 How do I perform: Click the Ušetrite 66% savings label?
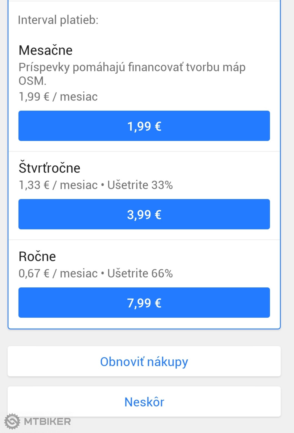(x=140, y=273)
